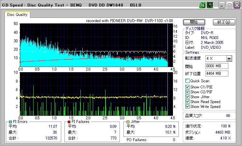Click the end position 4464 MB field
Viewport: 242px width, 146px height.
[x=217, y=73]
